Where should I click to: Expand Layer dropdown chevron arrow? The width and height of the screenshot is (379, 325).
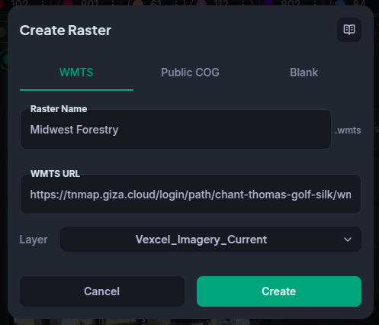click(348, 240)
